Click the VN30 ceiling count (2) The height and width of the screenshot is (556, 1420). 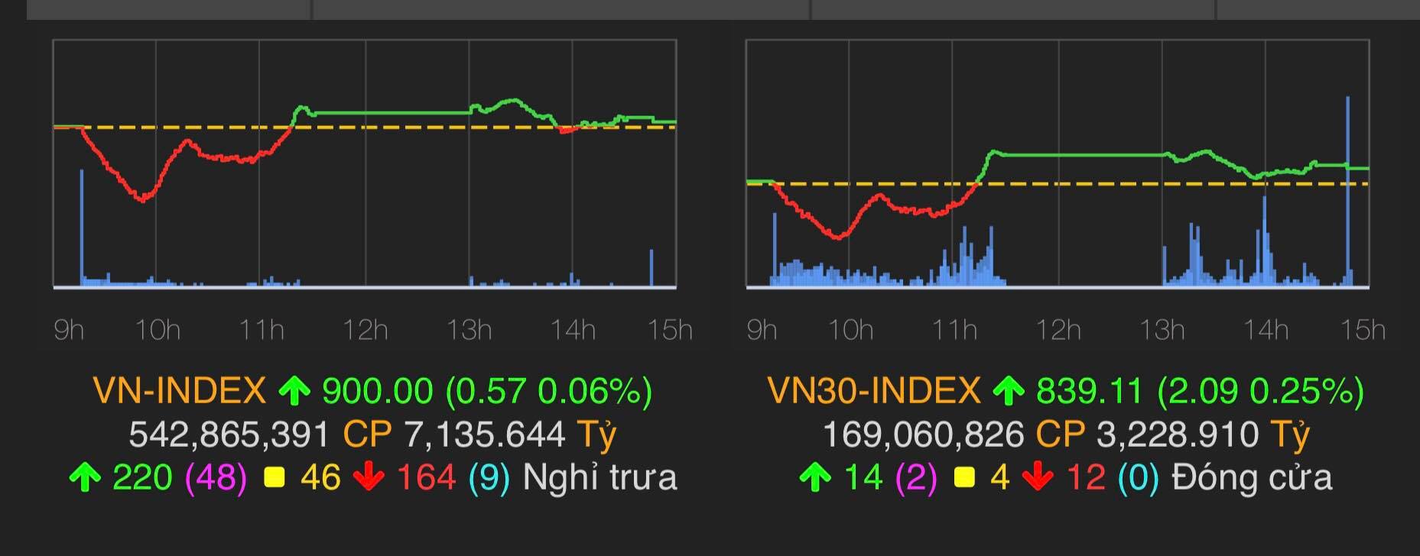(916, 478)
